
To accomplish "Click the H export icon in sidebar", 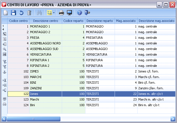I will pos(4,85).
